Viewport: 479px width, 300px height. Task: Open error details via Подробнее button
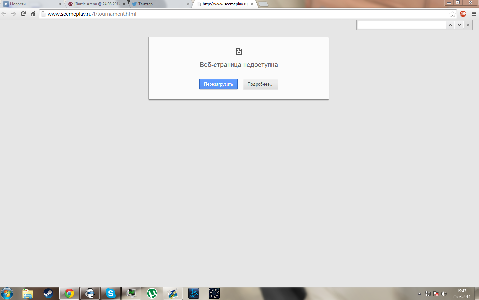[x=260, y=84]
